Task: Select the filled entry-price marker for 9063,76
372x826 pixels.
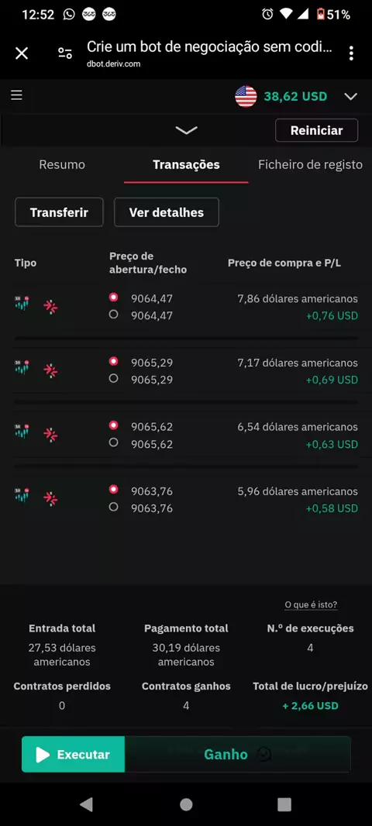Action: (x=113, y=490)
